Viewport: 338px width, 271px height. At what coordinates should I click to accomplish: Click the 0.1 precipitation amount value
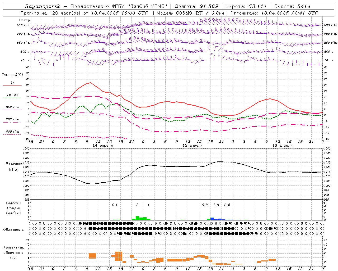115,205
